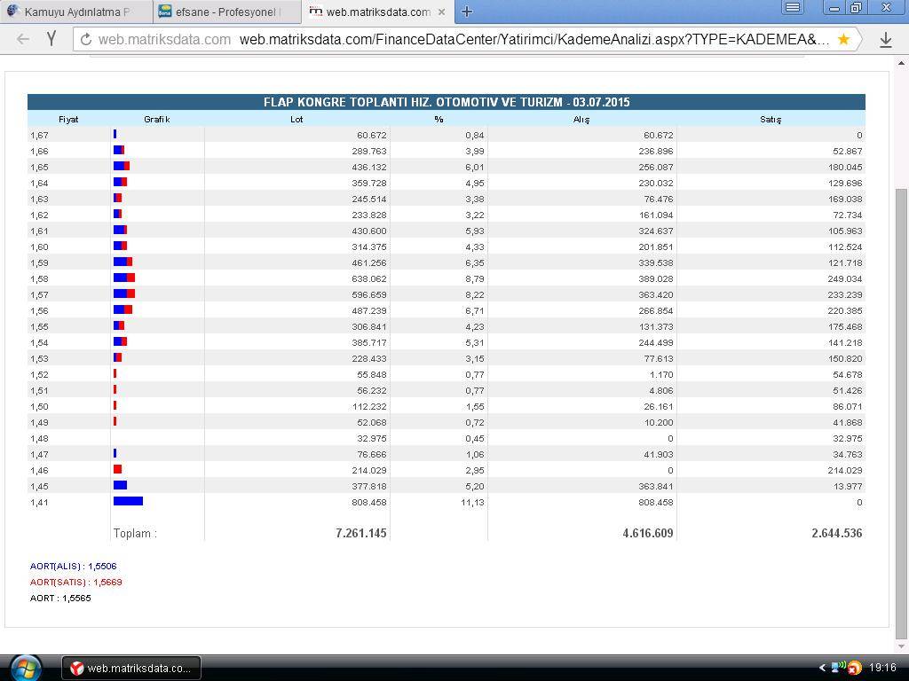Show hidden system tray icons
This screenshot has height=681, width=909.
(x=822, y=668)
